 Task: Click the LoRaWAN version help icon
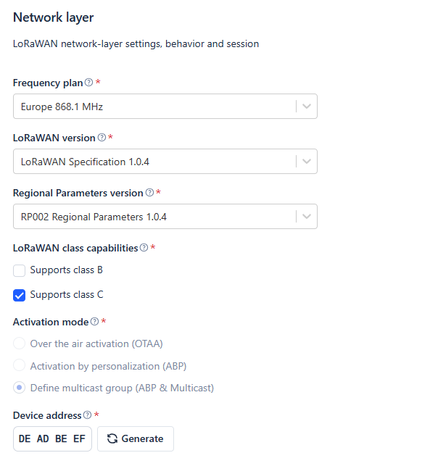(x=102, y=137)
